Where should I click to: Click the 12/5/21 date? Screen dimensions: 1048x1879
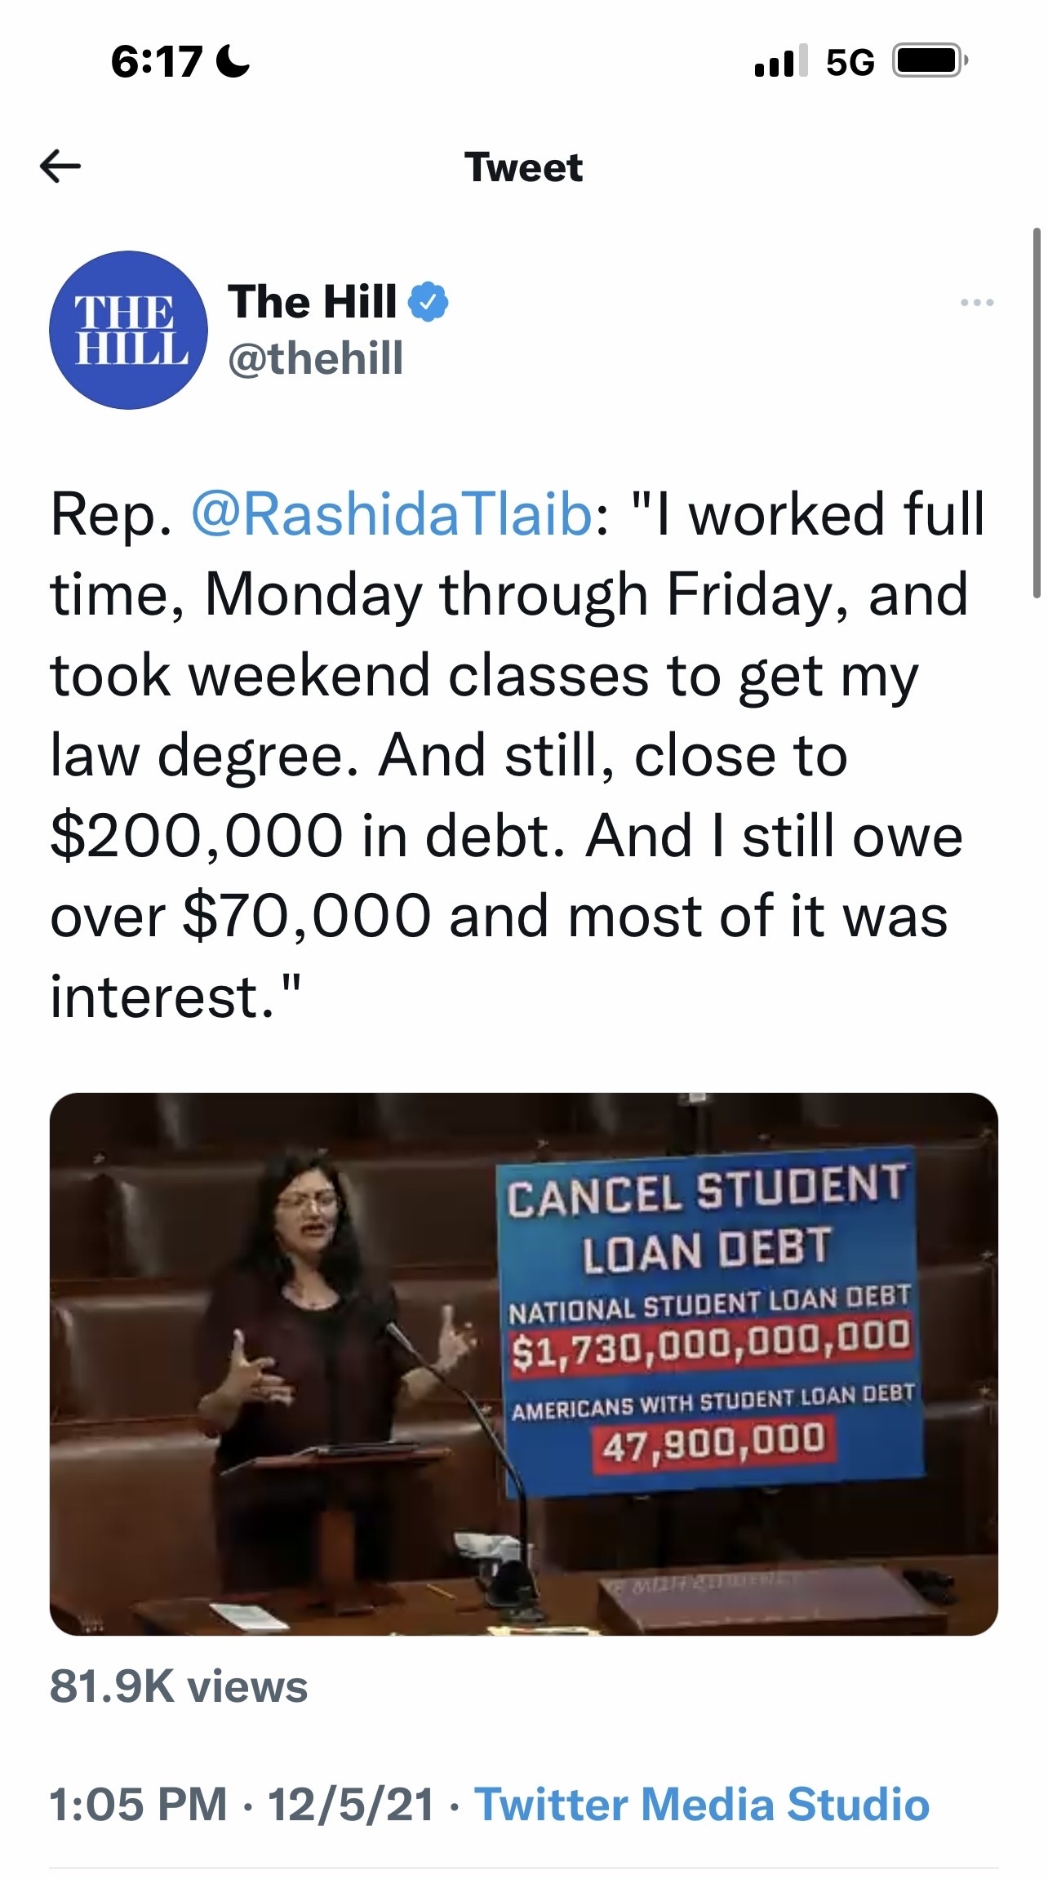coord(351,1803)
